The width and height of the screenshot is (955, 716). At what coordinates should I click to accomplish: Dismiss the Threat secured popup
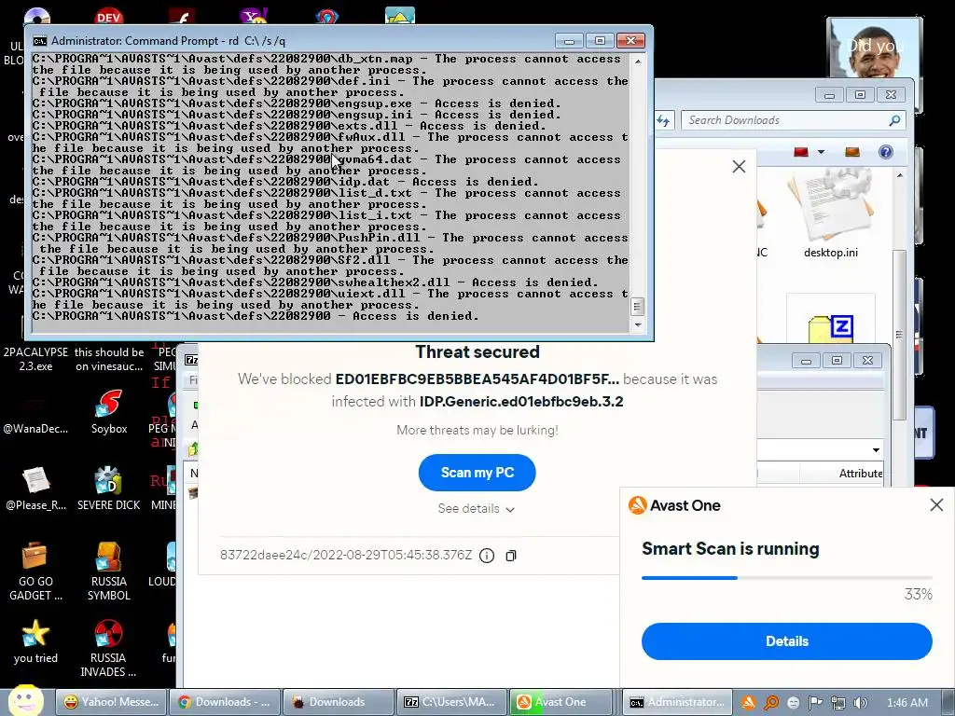tap(739, 166)
